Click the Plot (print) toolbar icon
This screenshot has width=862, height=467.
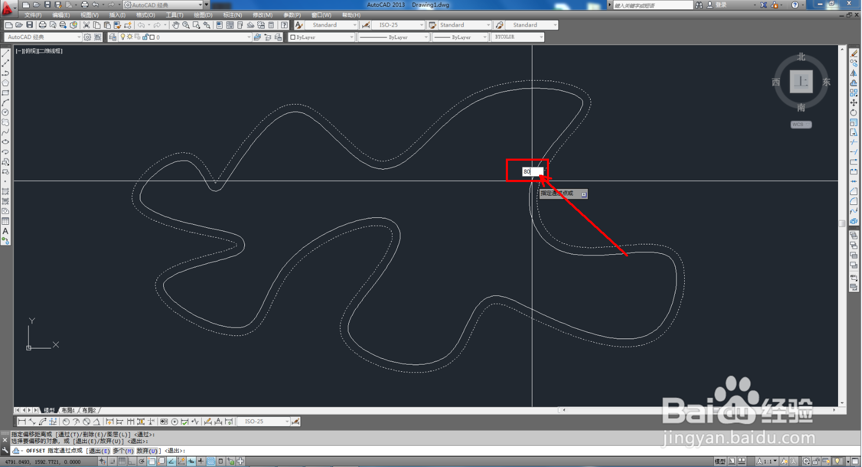tap(43, 25)
